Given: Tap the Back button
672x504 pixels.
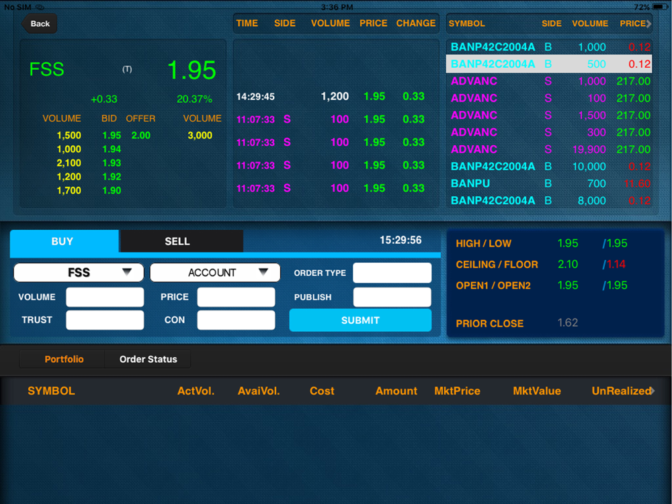Looking at the screenshot, I should pos(40,24).
